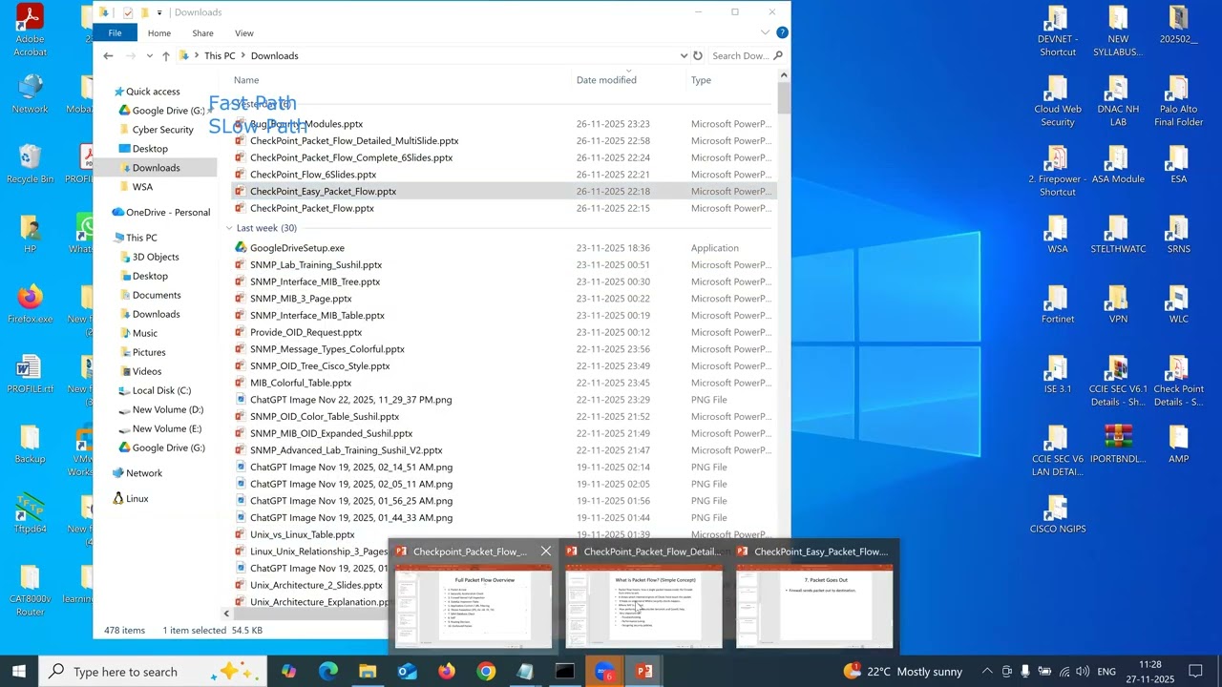Toggle Properties checkmark in quick access toolbar
This screenshot has height=687, width=1222.
coord(128,12)
